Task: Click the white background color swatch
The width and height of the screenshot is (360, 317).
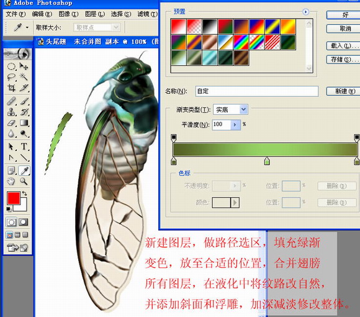Action: pos(23,207)
